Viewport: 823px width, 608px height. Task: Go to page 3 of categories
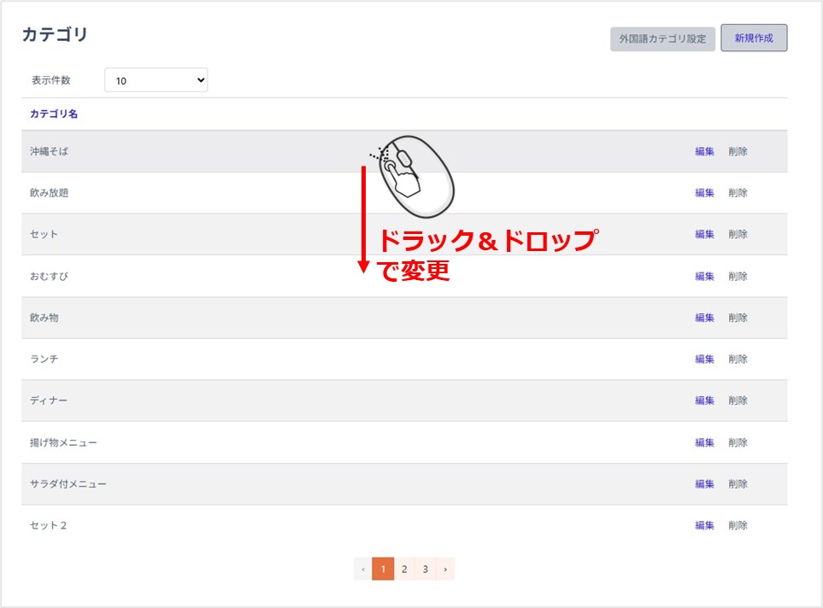pyautogui.click(x=425, y=569)
